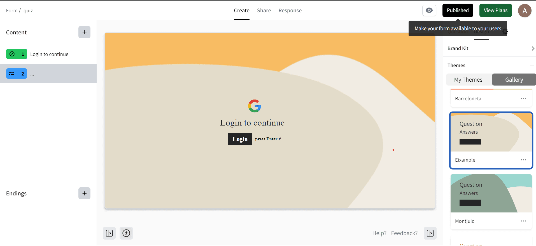Add a new theme with plus

(x=532, y=65)
